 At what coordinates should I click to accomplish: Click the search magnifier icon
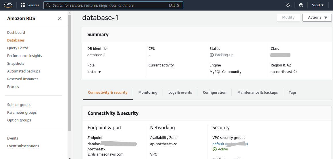tap(48, 5)
